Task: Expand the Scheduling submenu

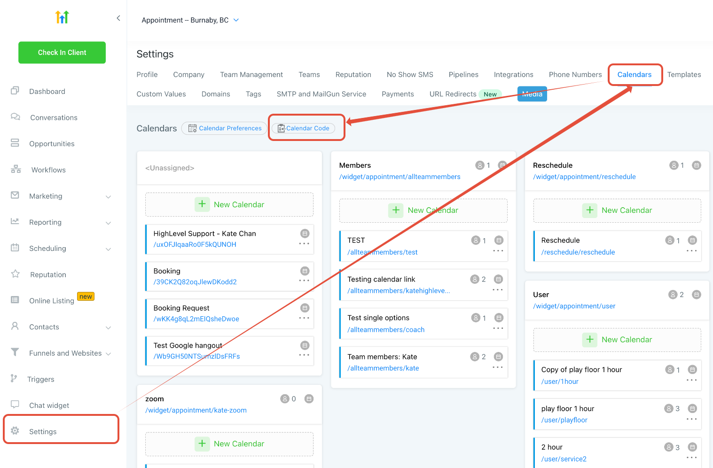Action: pos(109,250)
